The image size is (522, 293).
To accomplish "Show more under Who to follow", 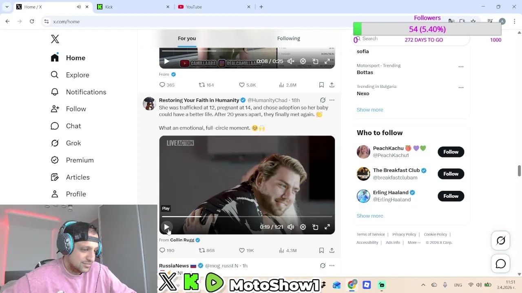I will pyautogui.click(x=370, y=216).
